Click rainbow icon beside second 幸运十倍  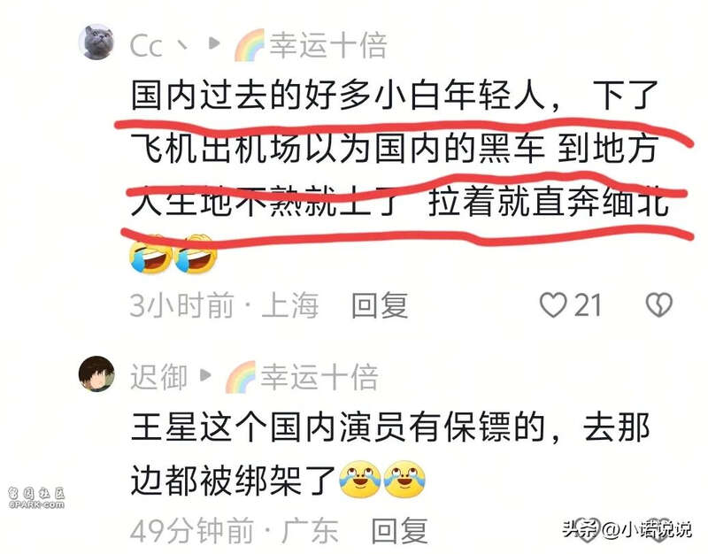pos(241,376)
